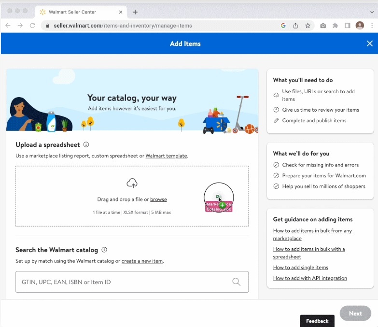Open Chrome three-dot menu
This screenshot has height=327, width=378.
coord(372,26)
